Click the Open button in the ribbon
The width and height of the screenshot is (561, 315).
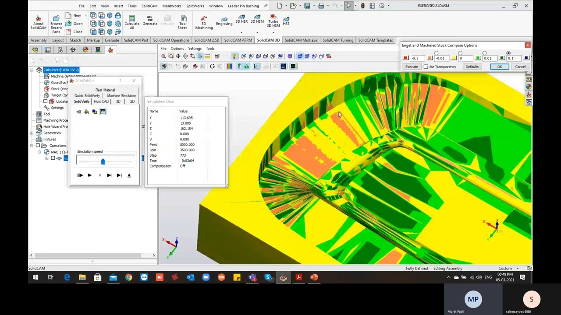75,24
